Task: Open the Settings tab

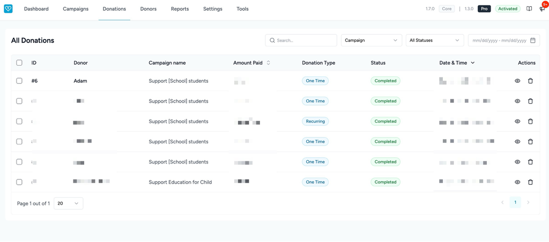Action: click(212, 9)
